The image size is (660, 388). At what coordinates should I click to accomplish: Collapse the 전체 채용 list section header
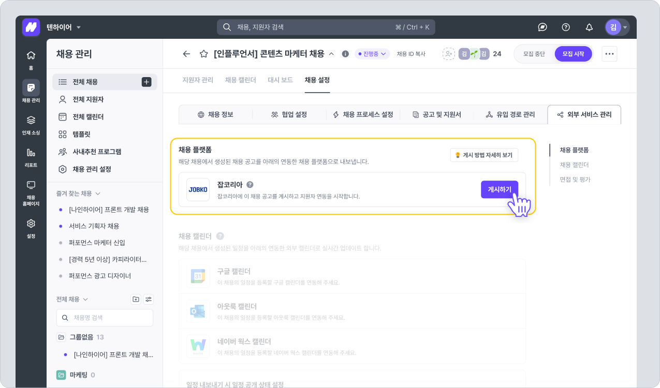click(x=72, y=299)
